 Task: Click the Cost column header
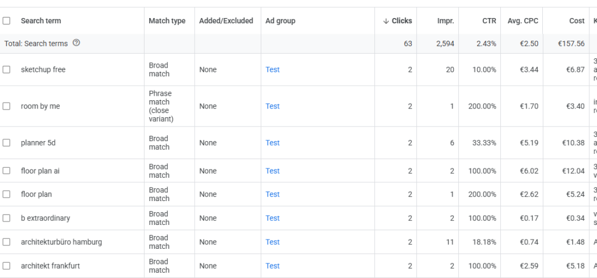pyautogui.click(x=577, y=21)
